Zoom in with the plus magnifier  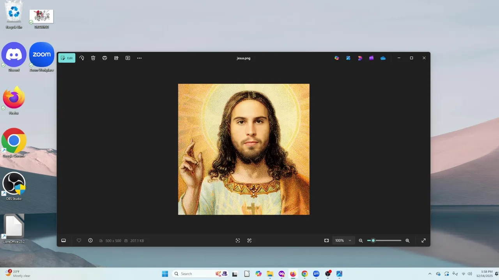[407, 241]
